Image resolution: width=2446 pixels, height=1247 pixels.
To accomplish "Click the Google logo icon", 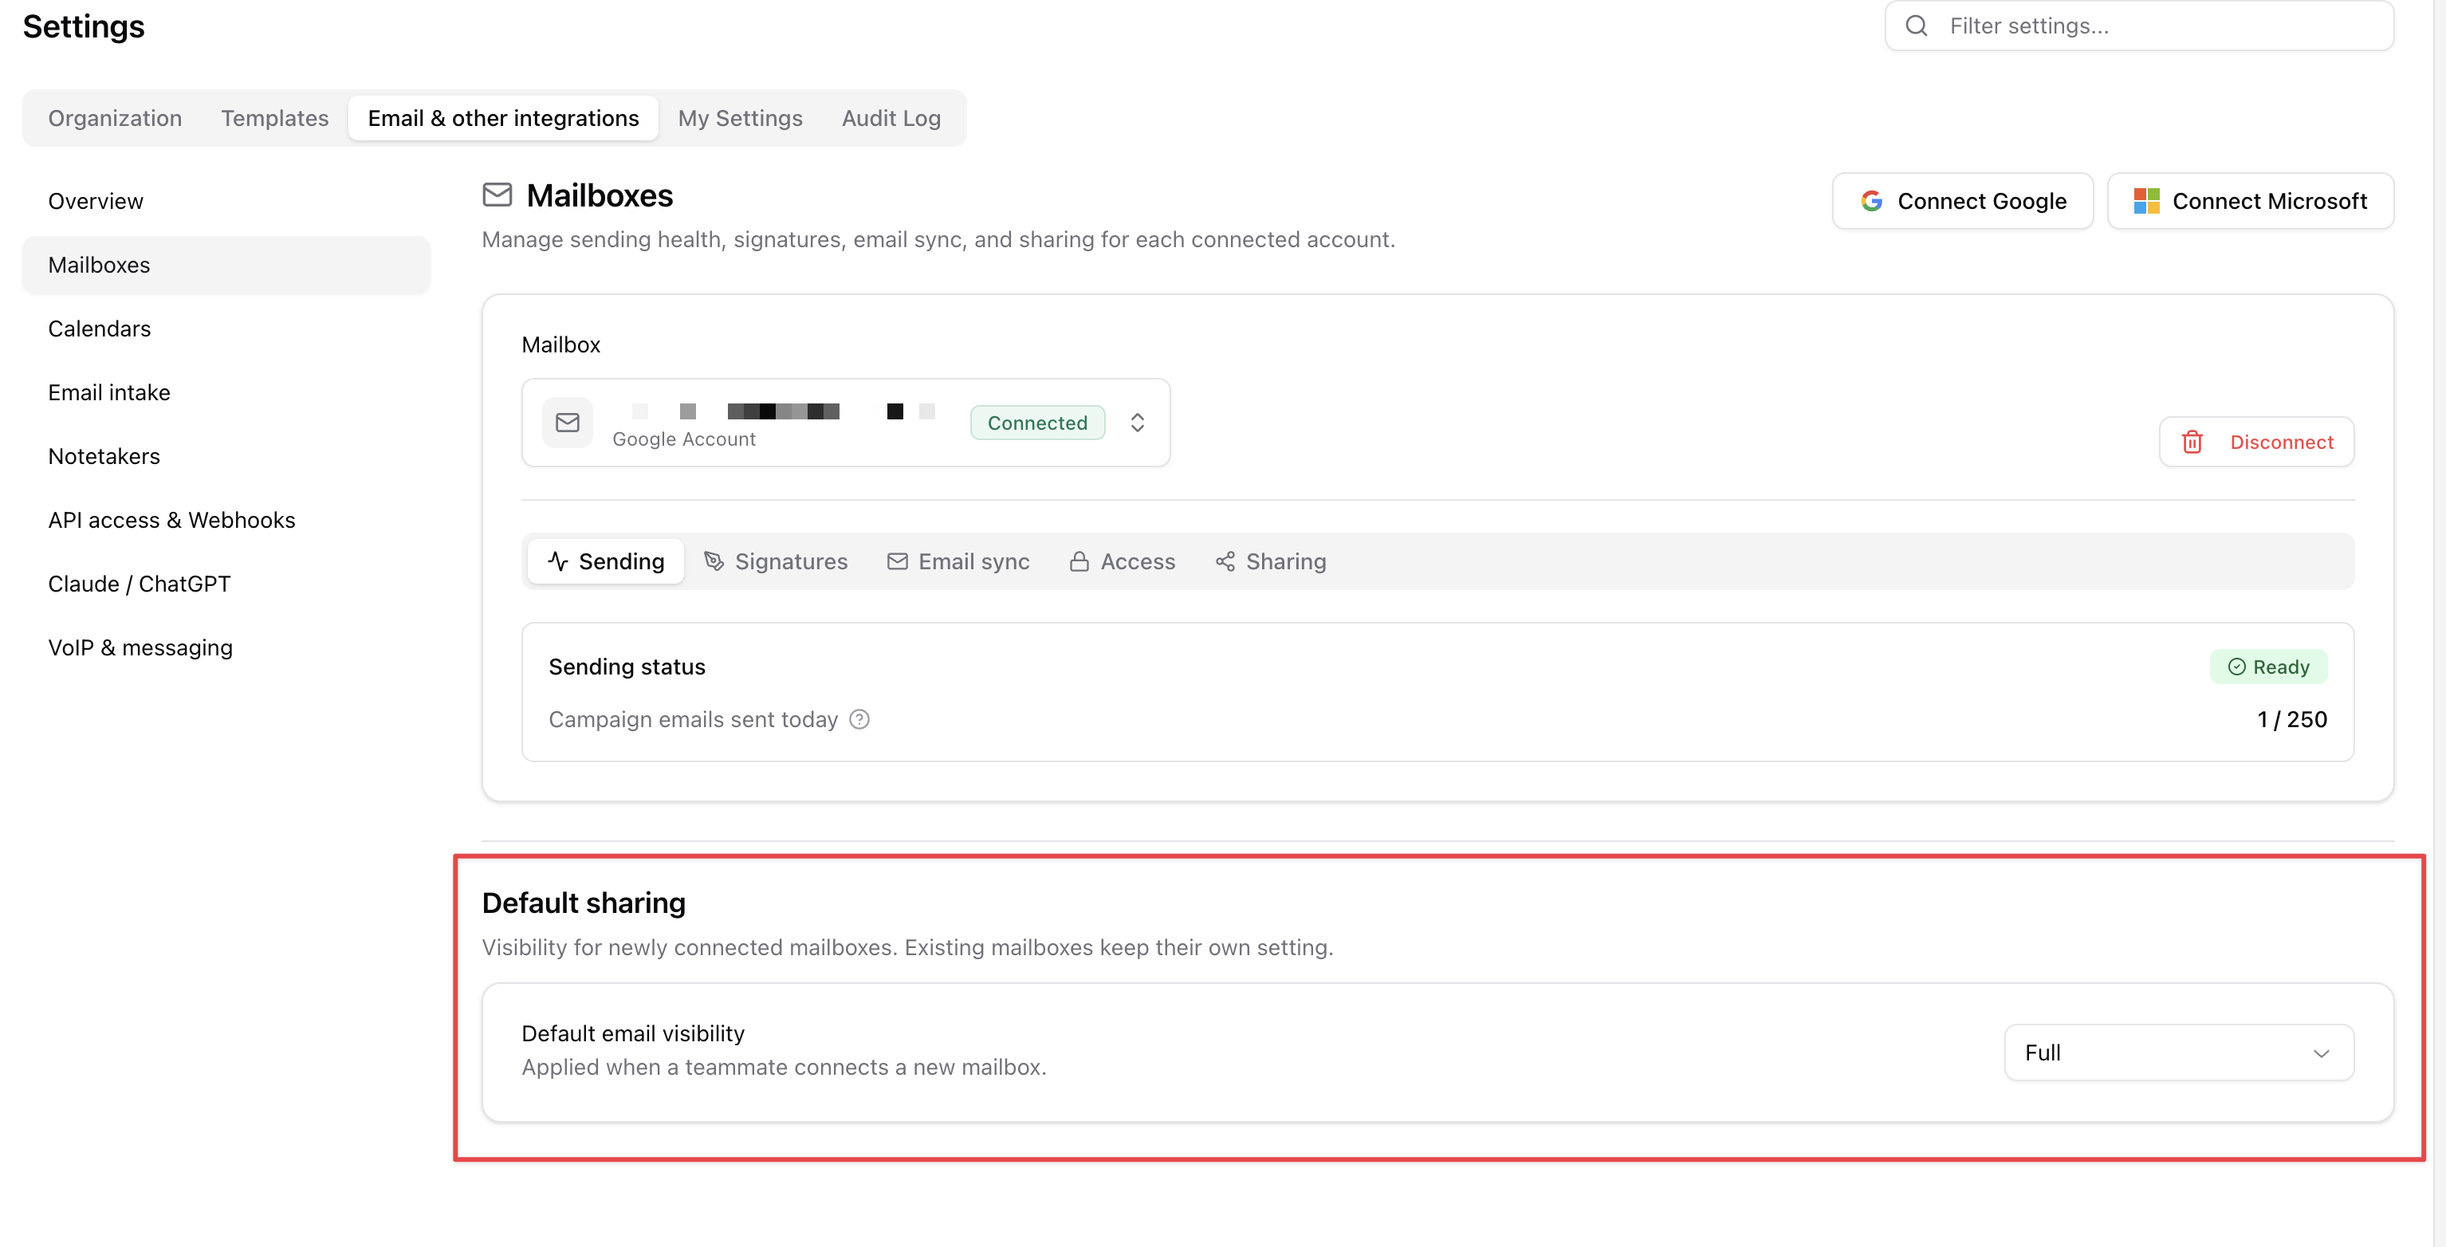I will 1870,202.
